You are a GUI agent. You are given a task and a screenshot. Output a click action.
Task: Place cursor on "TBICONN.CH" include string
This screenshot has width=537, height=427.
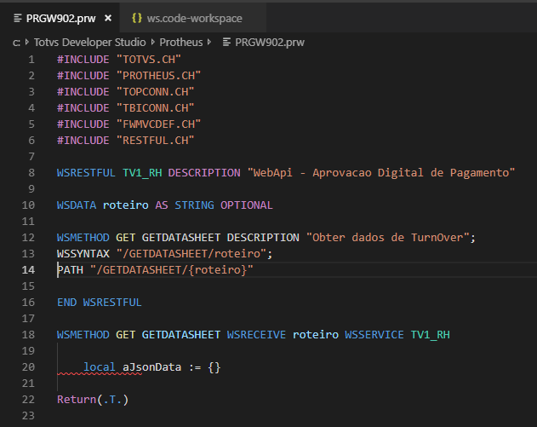pyautogui.click(x=155, y=107)
